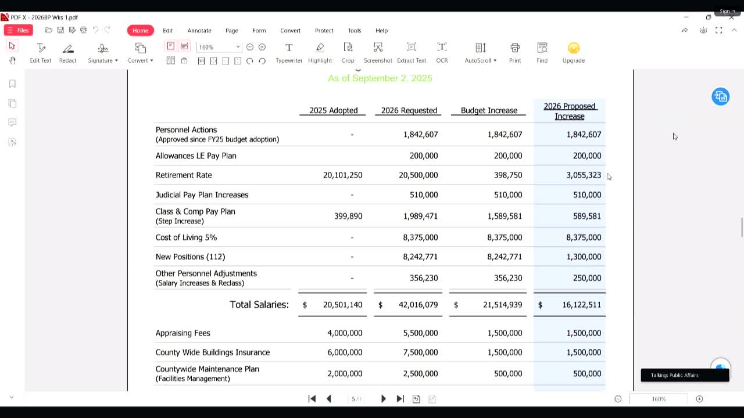Click the Save disk icon
Screen dimensions: 744x418
click(x=60, y=30)
